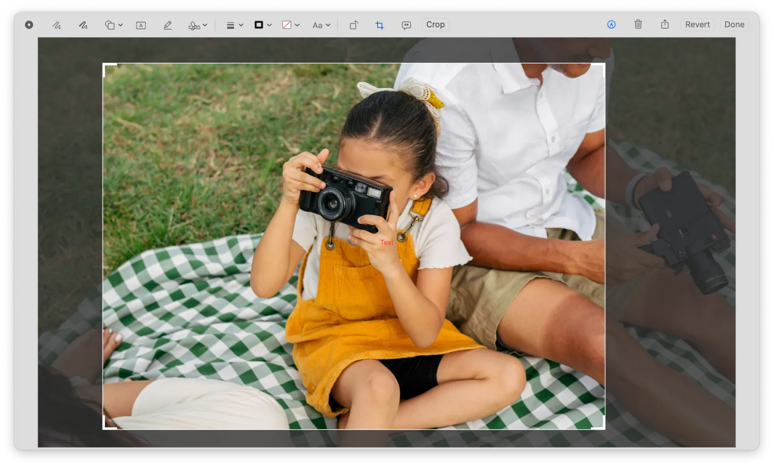
Task: Open the Fill Color swatch
Action: tap(290, 25)
